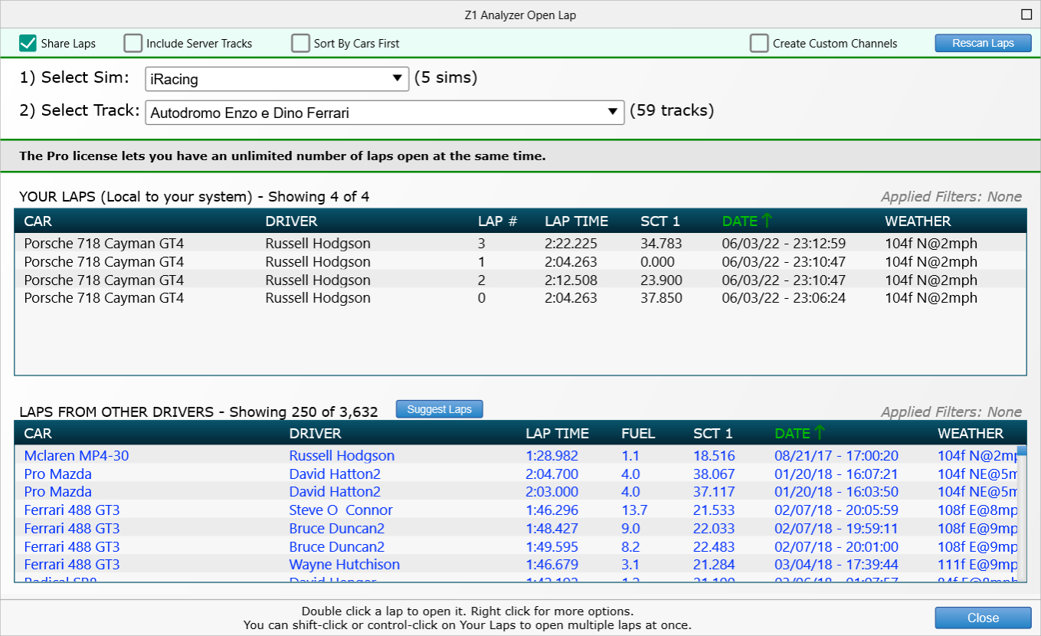
Task: Sort other drivers' laps by CAR column
Action: click(x=38, y=434)
